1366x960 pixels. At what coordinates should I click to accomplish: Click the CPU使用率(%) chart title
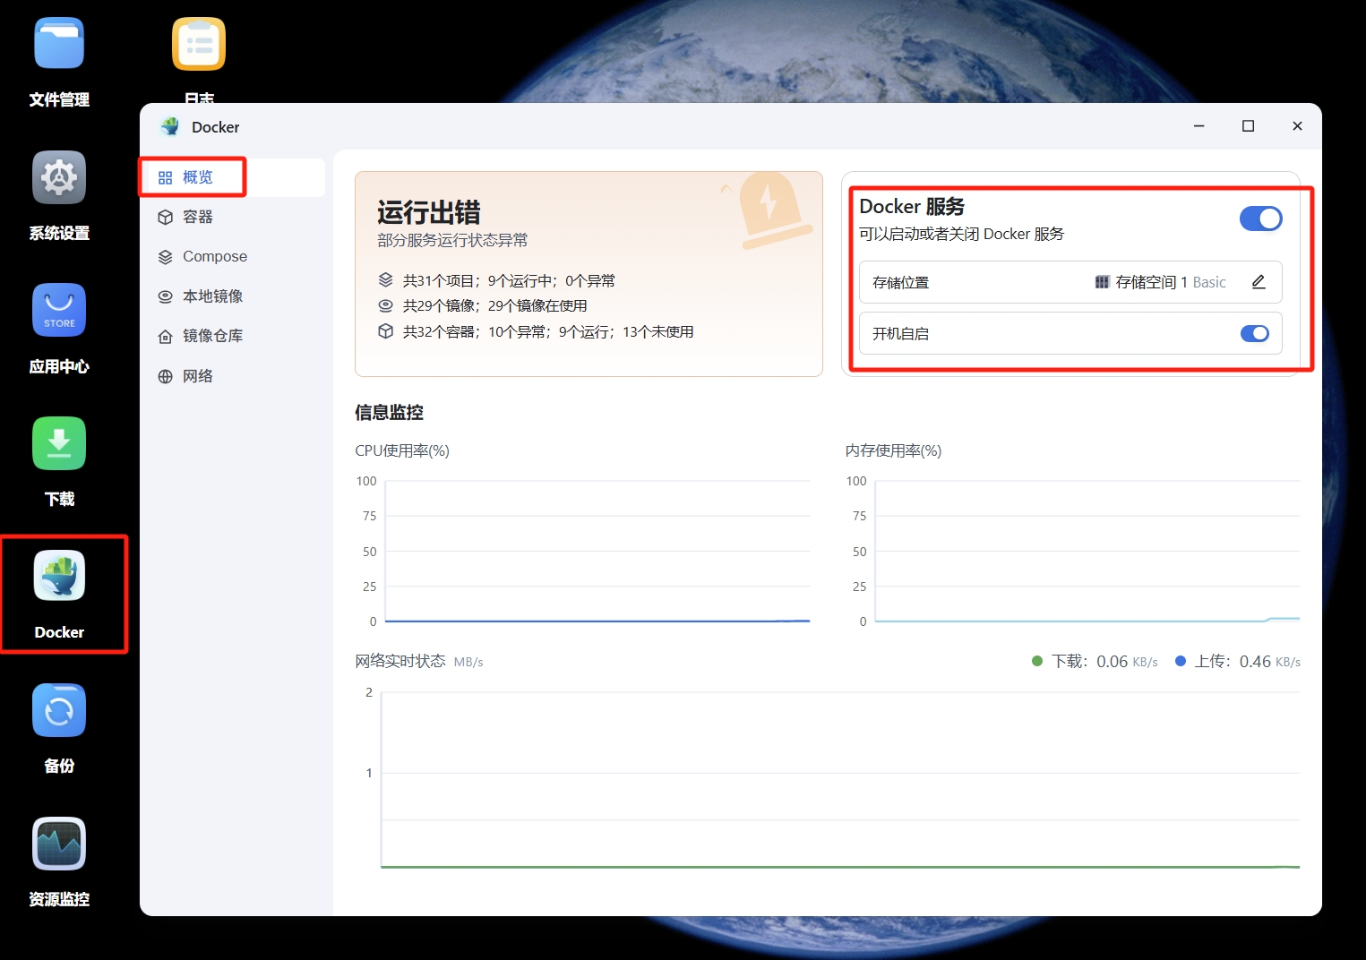(402, 450)
